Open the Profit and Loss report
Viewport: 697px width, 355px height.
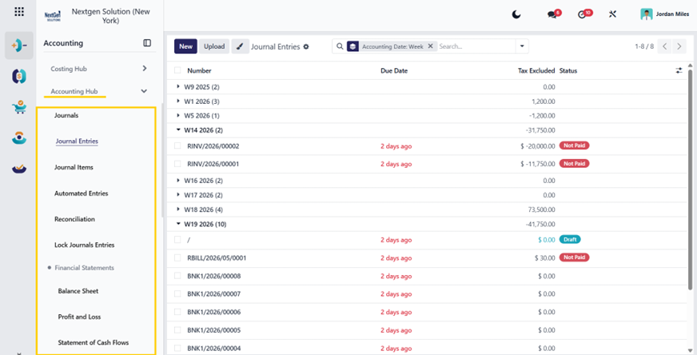[x=79, y=317]
